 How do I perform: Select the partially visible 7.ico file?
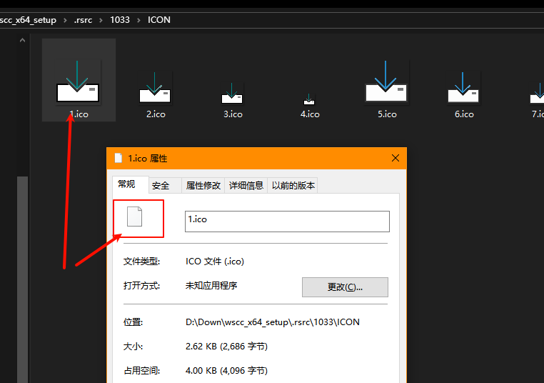pos(537,93)
